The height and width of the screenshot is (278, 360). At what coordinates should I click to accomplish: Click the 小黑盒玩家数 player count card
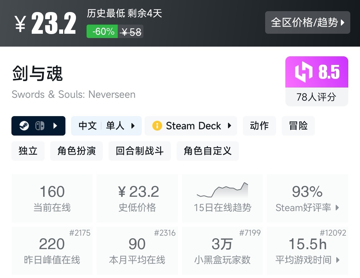tap(222, 251)
